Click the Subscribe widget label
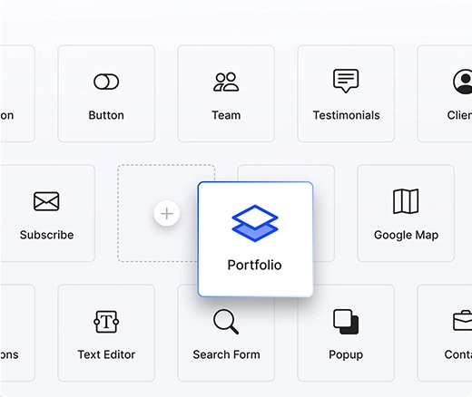Viewport: 472px width, 397px height. [46, 235]
